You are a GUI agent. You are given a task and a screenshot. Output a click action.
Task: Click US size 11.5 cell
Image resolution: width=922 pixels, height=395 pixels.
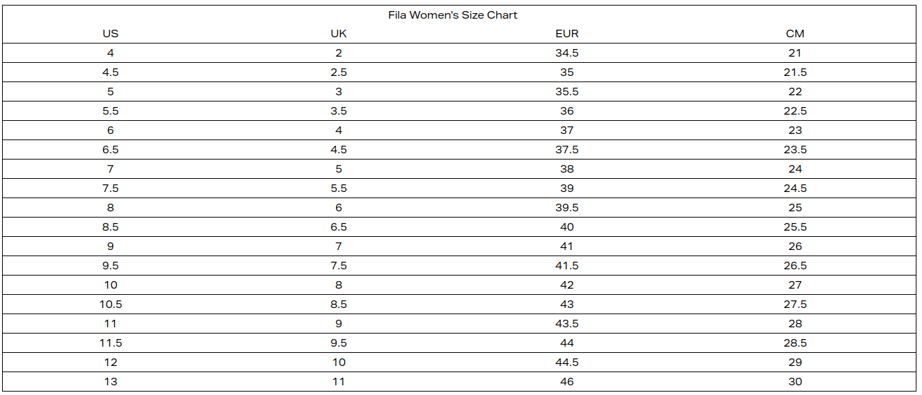pyautogui.click(x=111, y=343)
